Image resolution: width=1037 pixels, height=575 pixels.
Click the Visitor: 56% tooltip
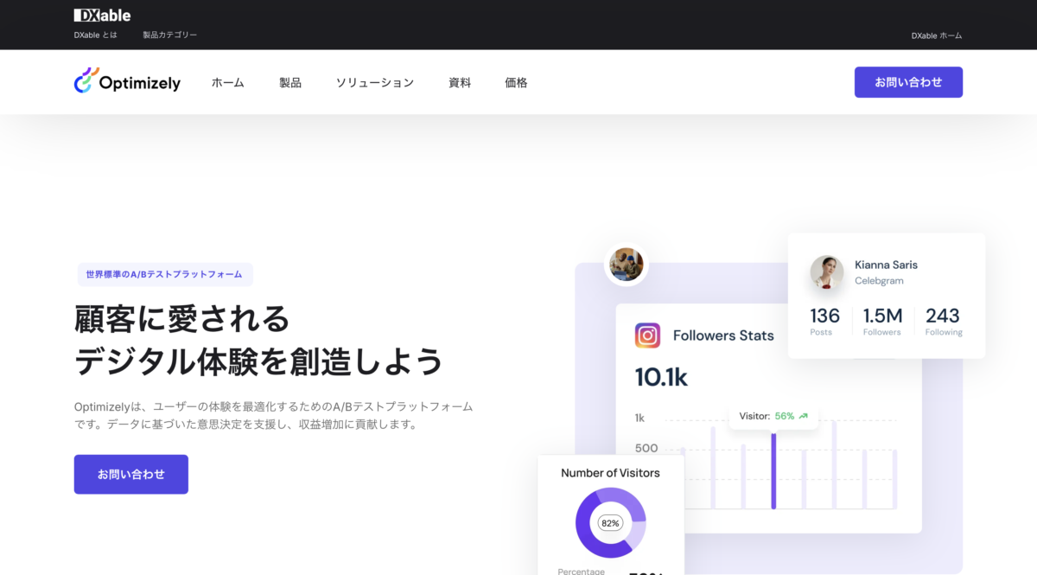(773, 416)
